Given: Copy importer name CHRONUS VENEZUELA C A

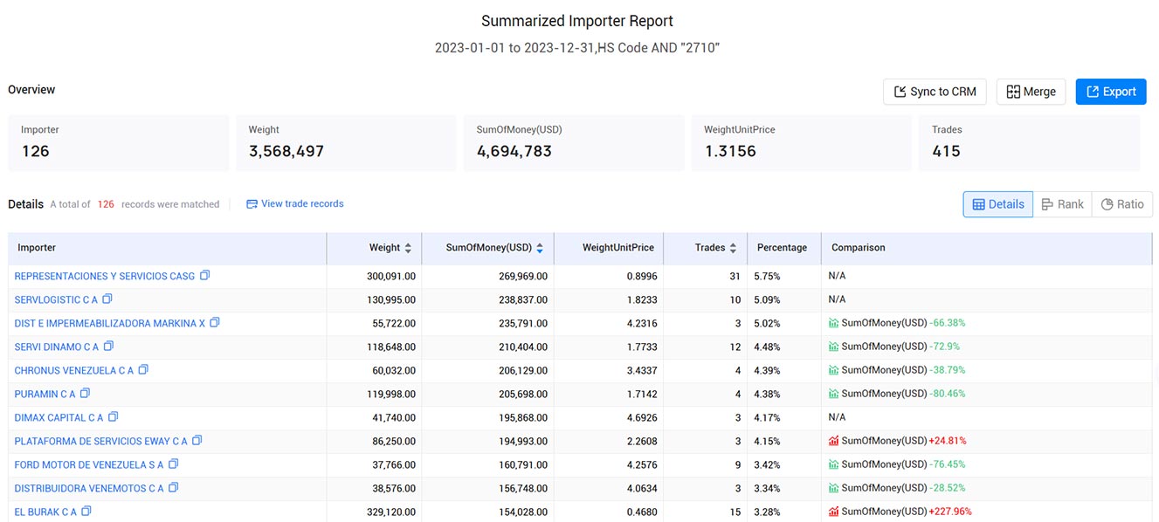Looking at the screenshot, I should click(143, 370).
